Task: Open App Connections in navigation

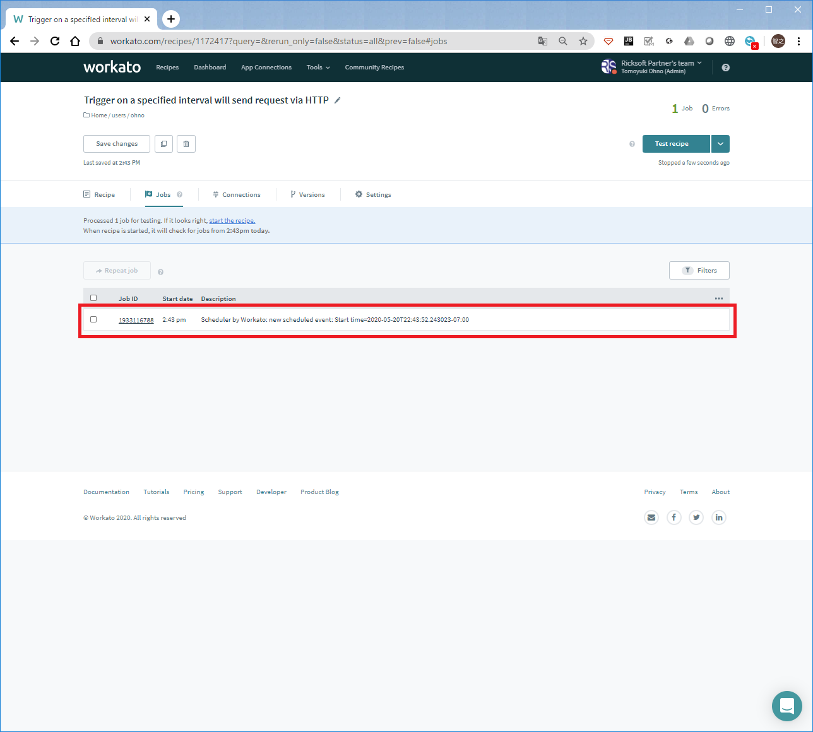Action: point(266,68)
